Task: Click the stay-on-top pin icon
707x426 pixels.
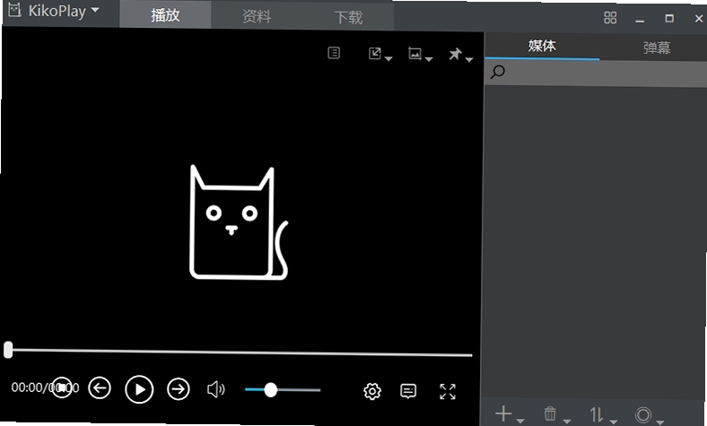Action: pyautogui.click(x=455, y=54)
